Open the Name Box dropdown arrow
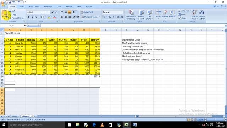The height and width of the screenshot is (128, 227). pos(25,26)
